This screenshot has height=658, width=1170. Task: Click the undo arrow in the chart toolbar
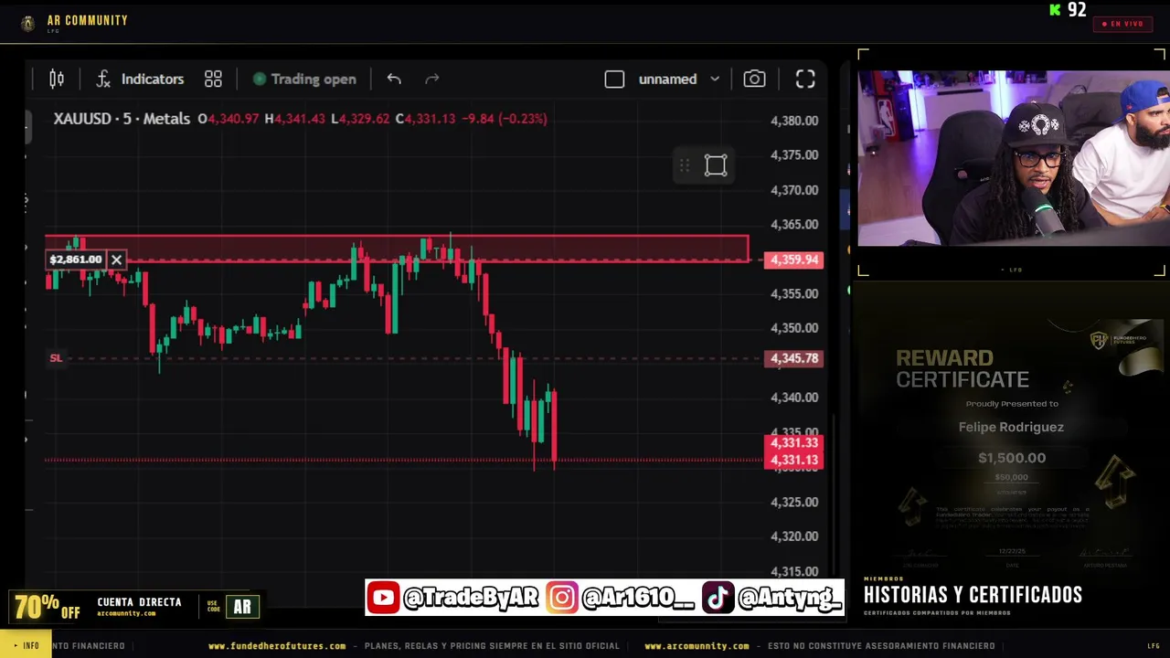click(x=394, y=80)
